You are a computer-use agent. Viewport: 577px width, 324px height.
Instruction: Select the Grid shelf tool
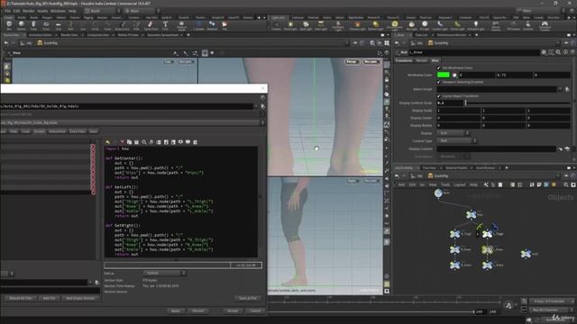click(x=58, y=25)
